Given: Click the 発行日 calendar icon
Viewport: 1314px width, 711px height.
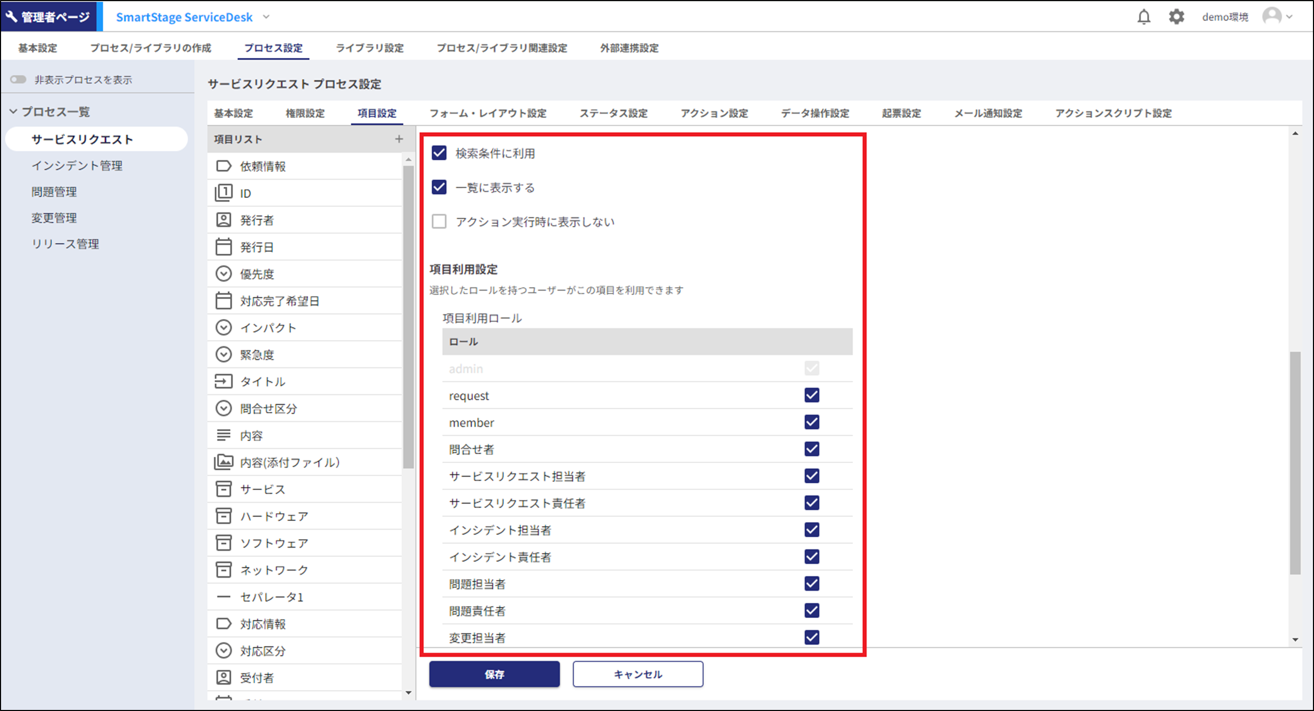Looking at the screenshot, I should click(223, 247).
